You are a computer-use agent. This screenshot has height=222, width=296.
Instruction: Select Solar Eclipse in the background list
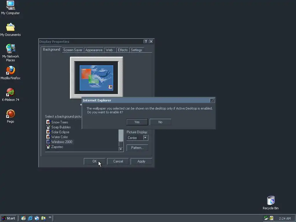pos(60,132)
